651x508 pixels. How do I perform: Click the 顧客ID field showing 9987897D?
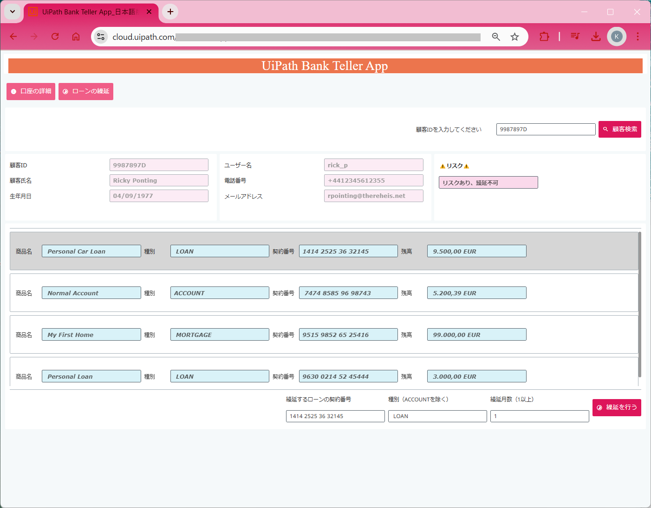coord(159,165)
